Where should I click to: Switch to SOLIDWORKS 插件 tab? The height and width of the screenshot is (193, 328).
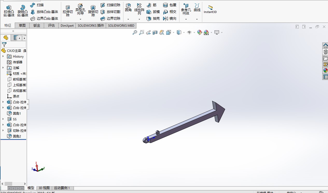[91, 25]
